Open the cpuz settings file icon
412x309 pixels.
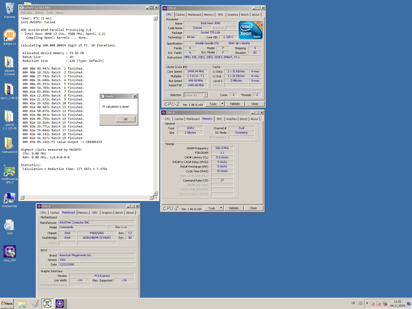click(x=10, y=227)
